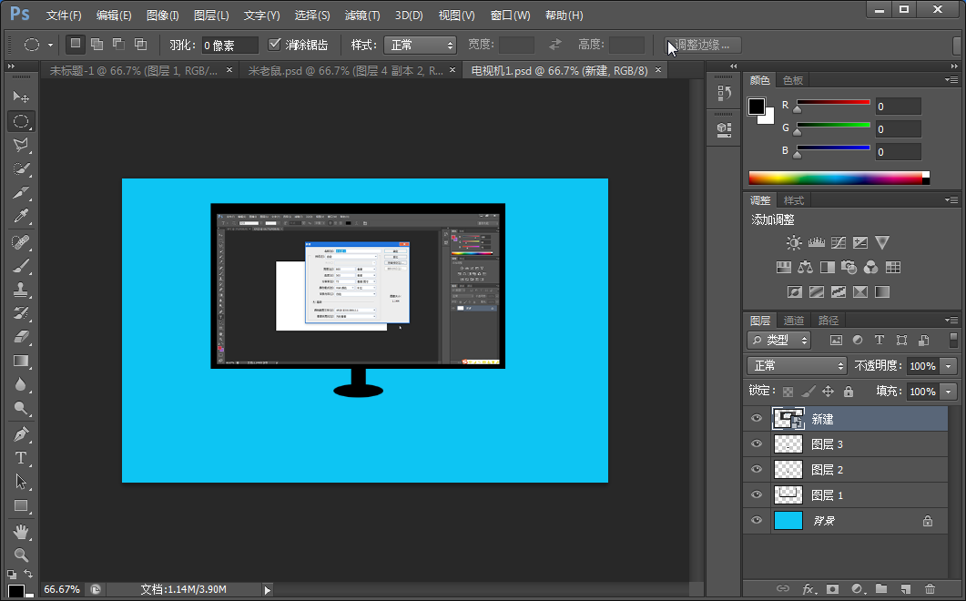The height and width of the screenshot is (601, 966).
Task: Click the 调整边缘 button
Action: tap(703, 45)
